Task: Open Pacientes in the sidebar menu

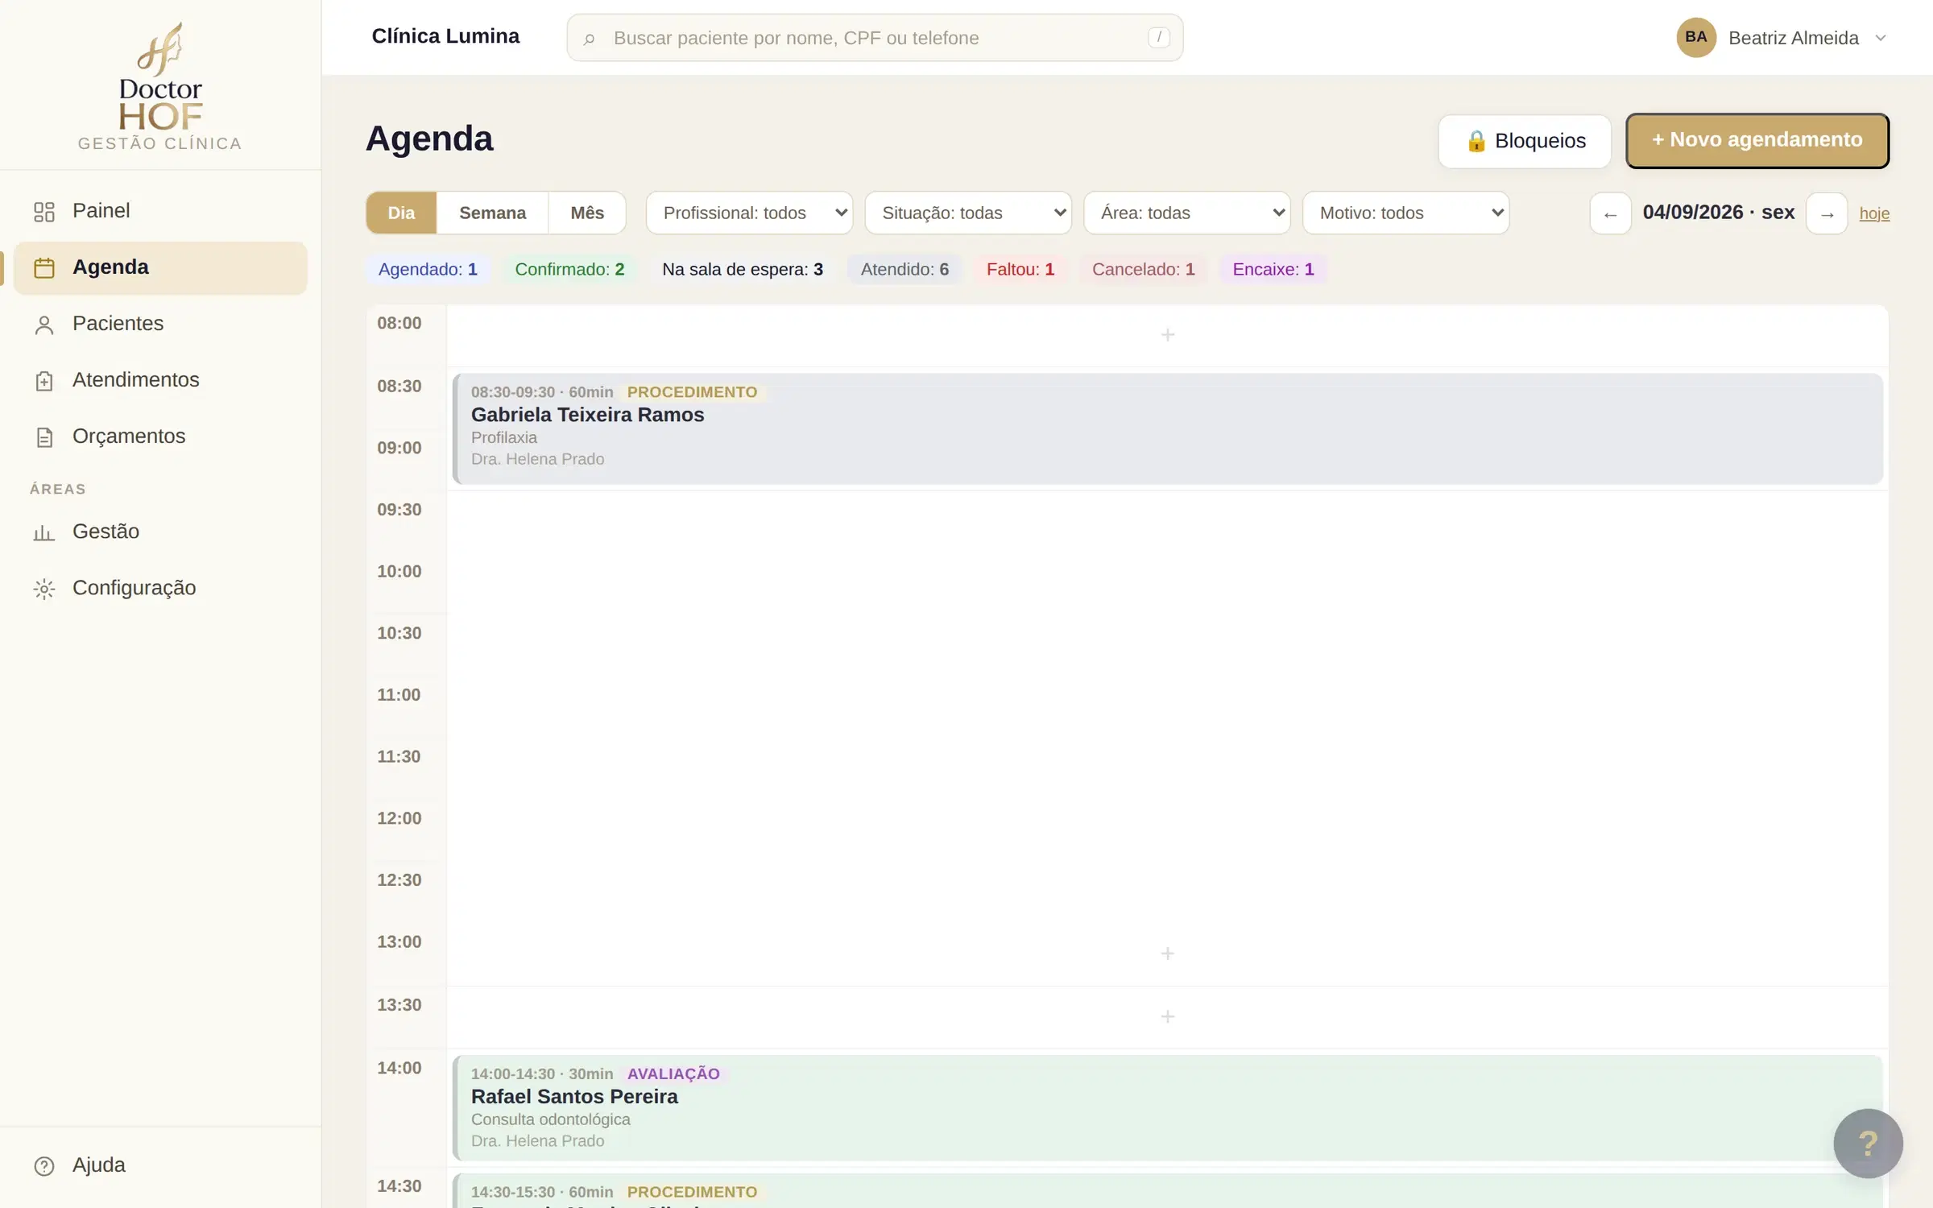Action: tap(160, 324)
